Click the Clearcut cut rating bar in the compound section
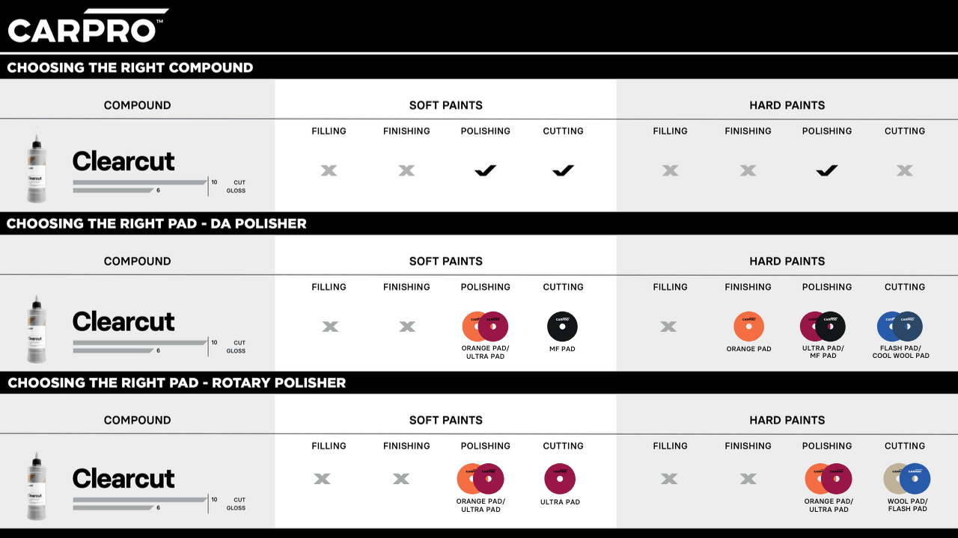958x538 pixels. pos(139,182)
